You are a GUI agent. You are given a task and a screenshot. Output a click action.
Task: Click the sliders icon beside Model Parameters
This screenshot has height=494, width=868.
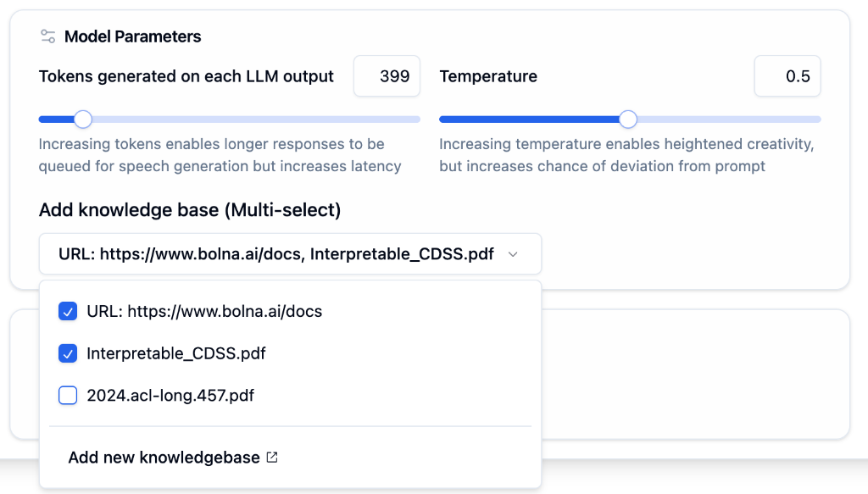pyautogui.click(x=47, y=36)
